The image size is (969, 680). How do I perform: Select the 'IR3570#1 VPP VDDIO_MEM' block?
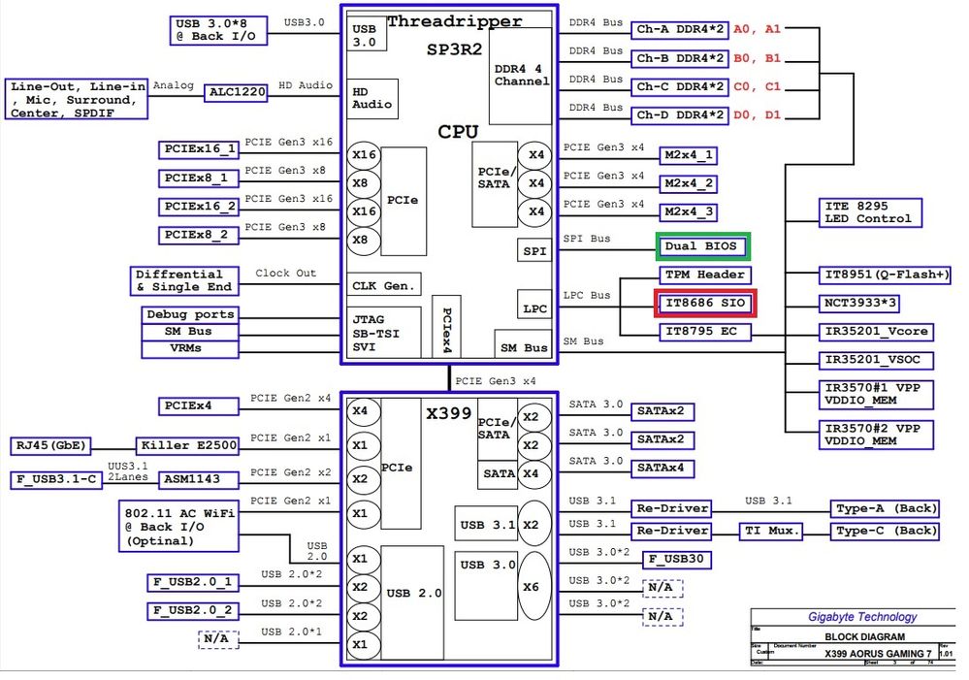[876, 395]
